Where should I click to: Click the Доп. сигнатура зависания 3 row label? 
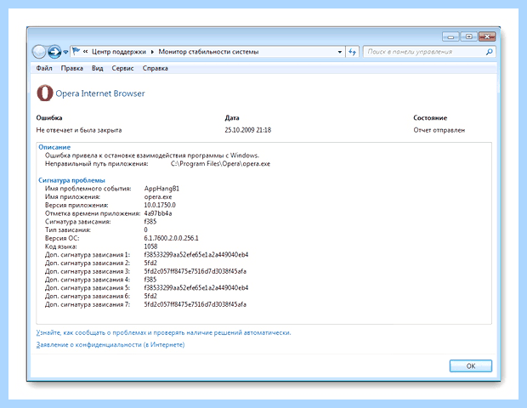[88, 271]
